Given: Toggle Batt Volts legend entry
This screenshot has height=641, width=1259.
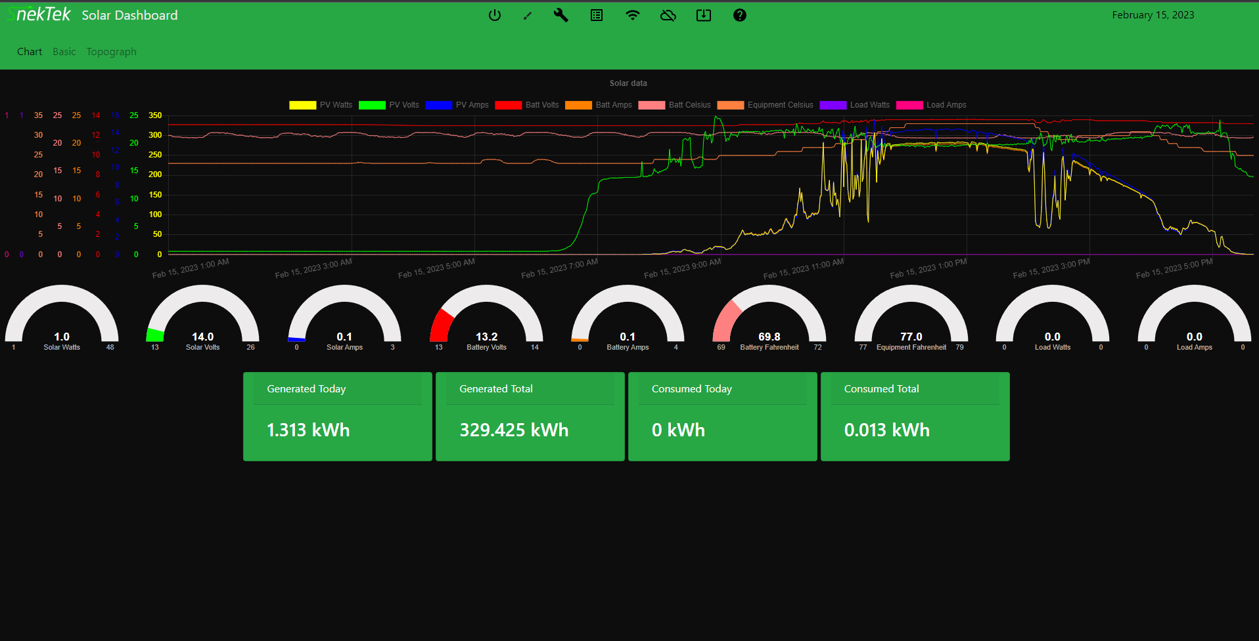Looking at the screenshot, I should click(x=527, y=105).
